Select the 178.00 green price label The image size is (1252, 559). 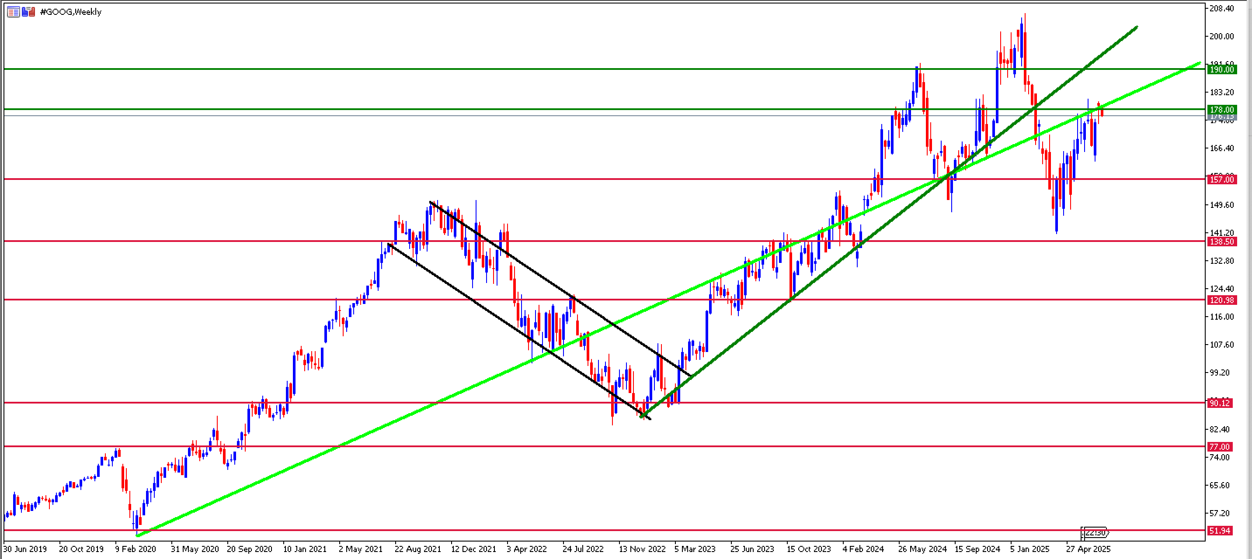[x=1221, y=110]
